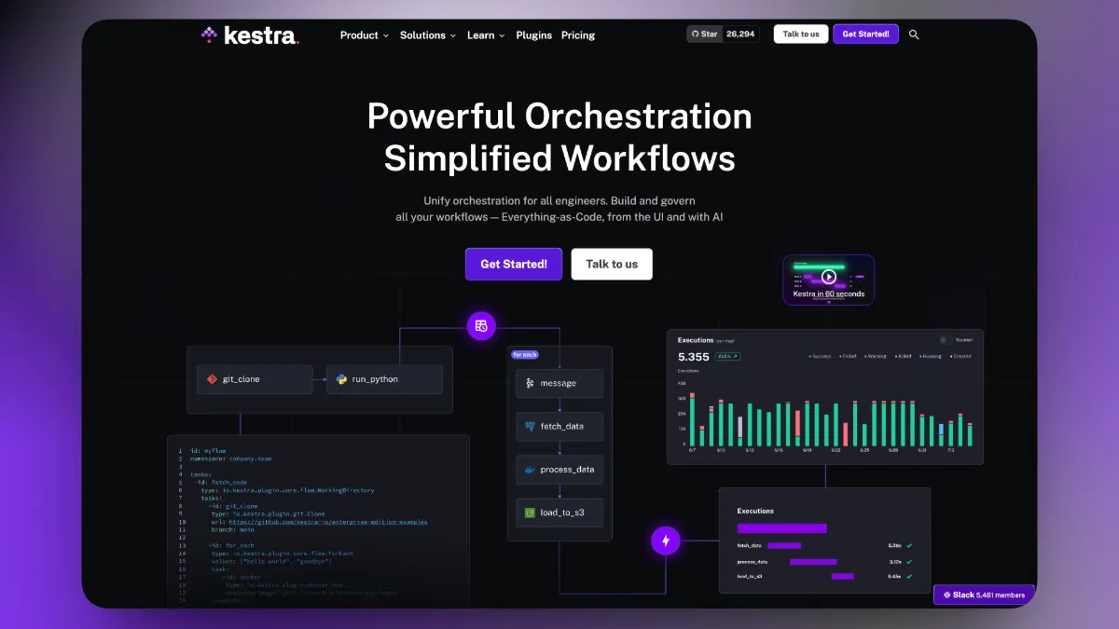Screen dimensions: 1119x629
Task: Click the S3 icon in load_to_s3 node
Action: (x=530, y=513)
